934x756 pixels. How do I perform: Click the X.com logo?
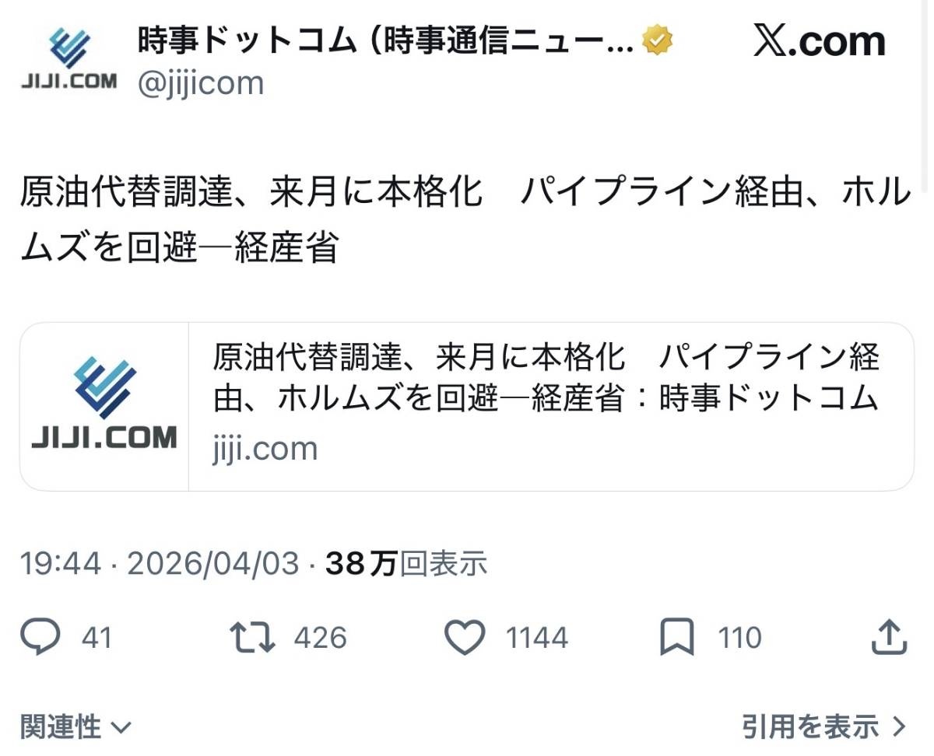(819, 41)
